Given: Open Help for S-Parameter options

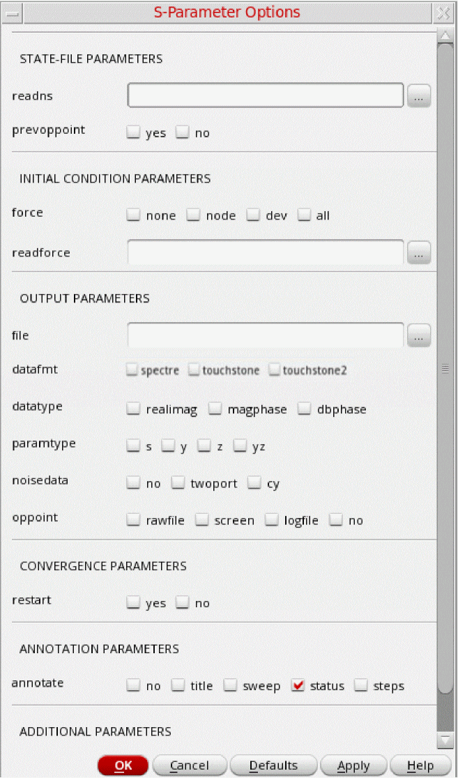Looking at the screenshot, I should click(x=420, y=765).
